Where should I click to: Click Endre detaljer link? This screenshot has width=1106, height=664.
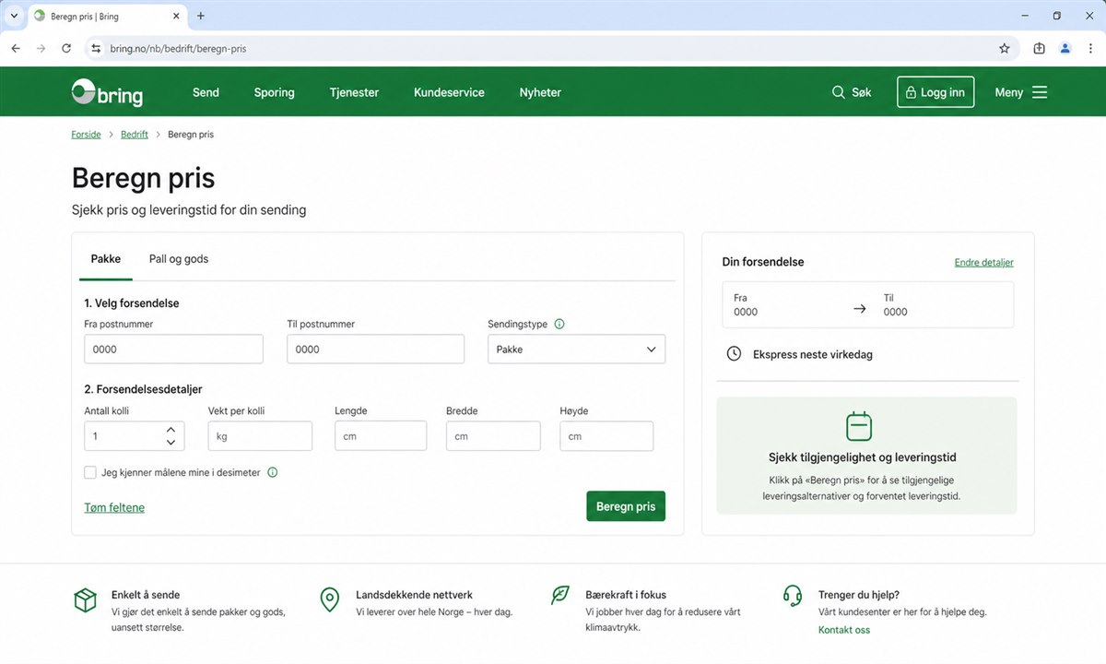[x=983, y=263]
